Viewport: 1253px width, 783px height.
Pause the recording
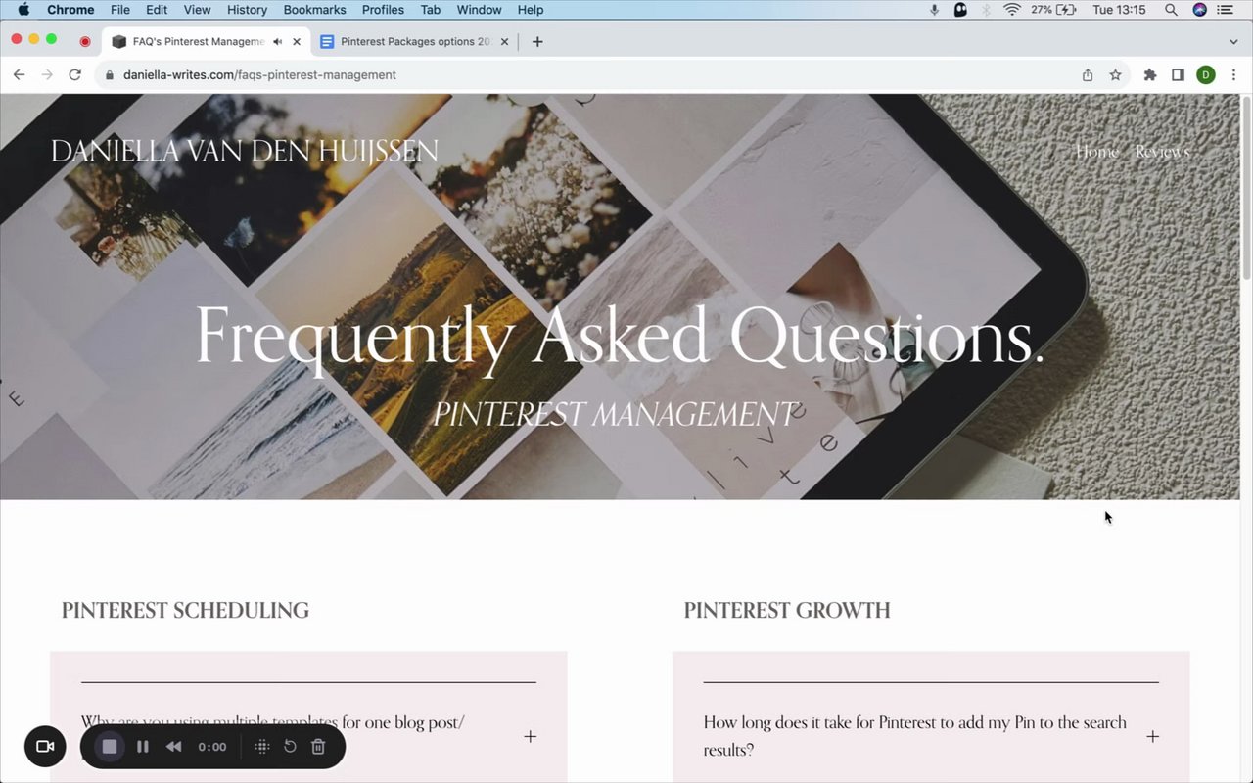click(143, 746)
